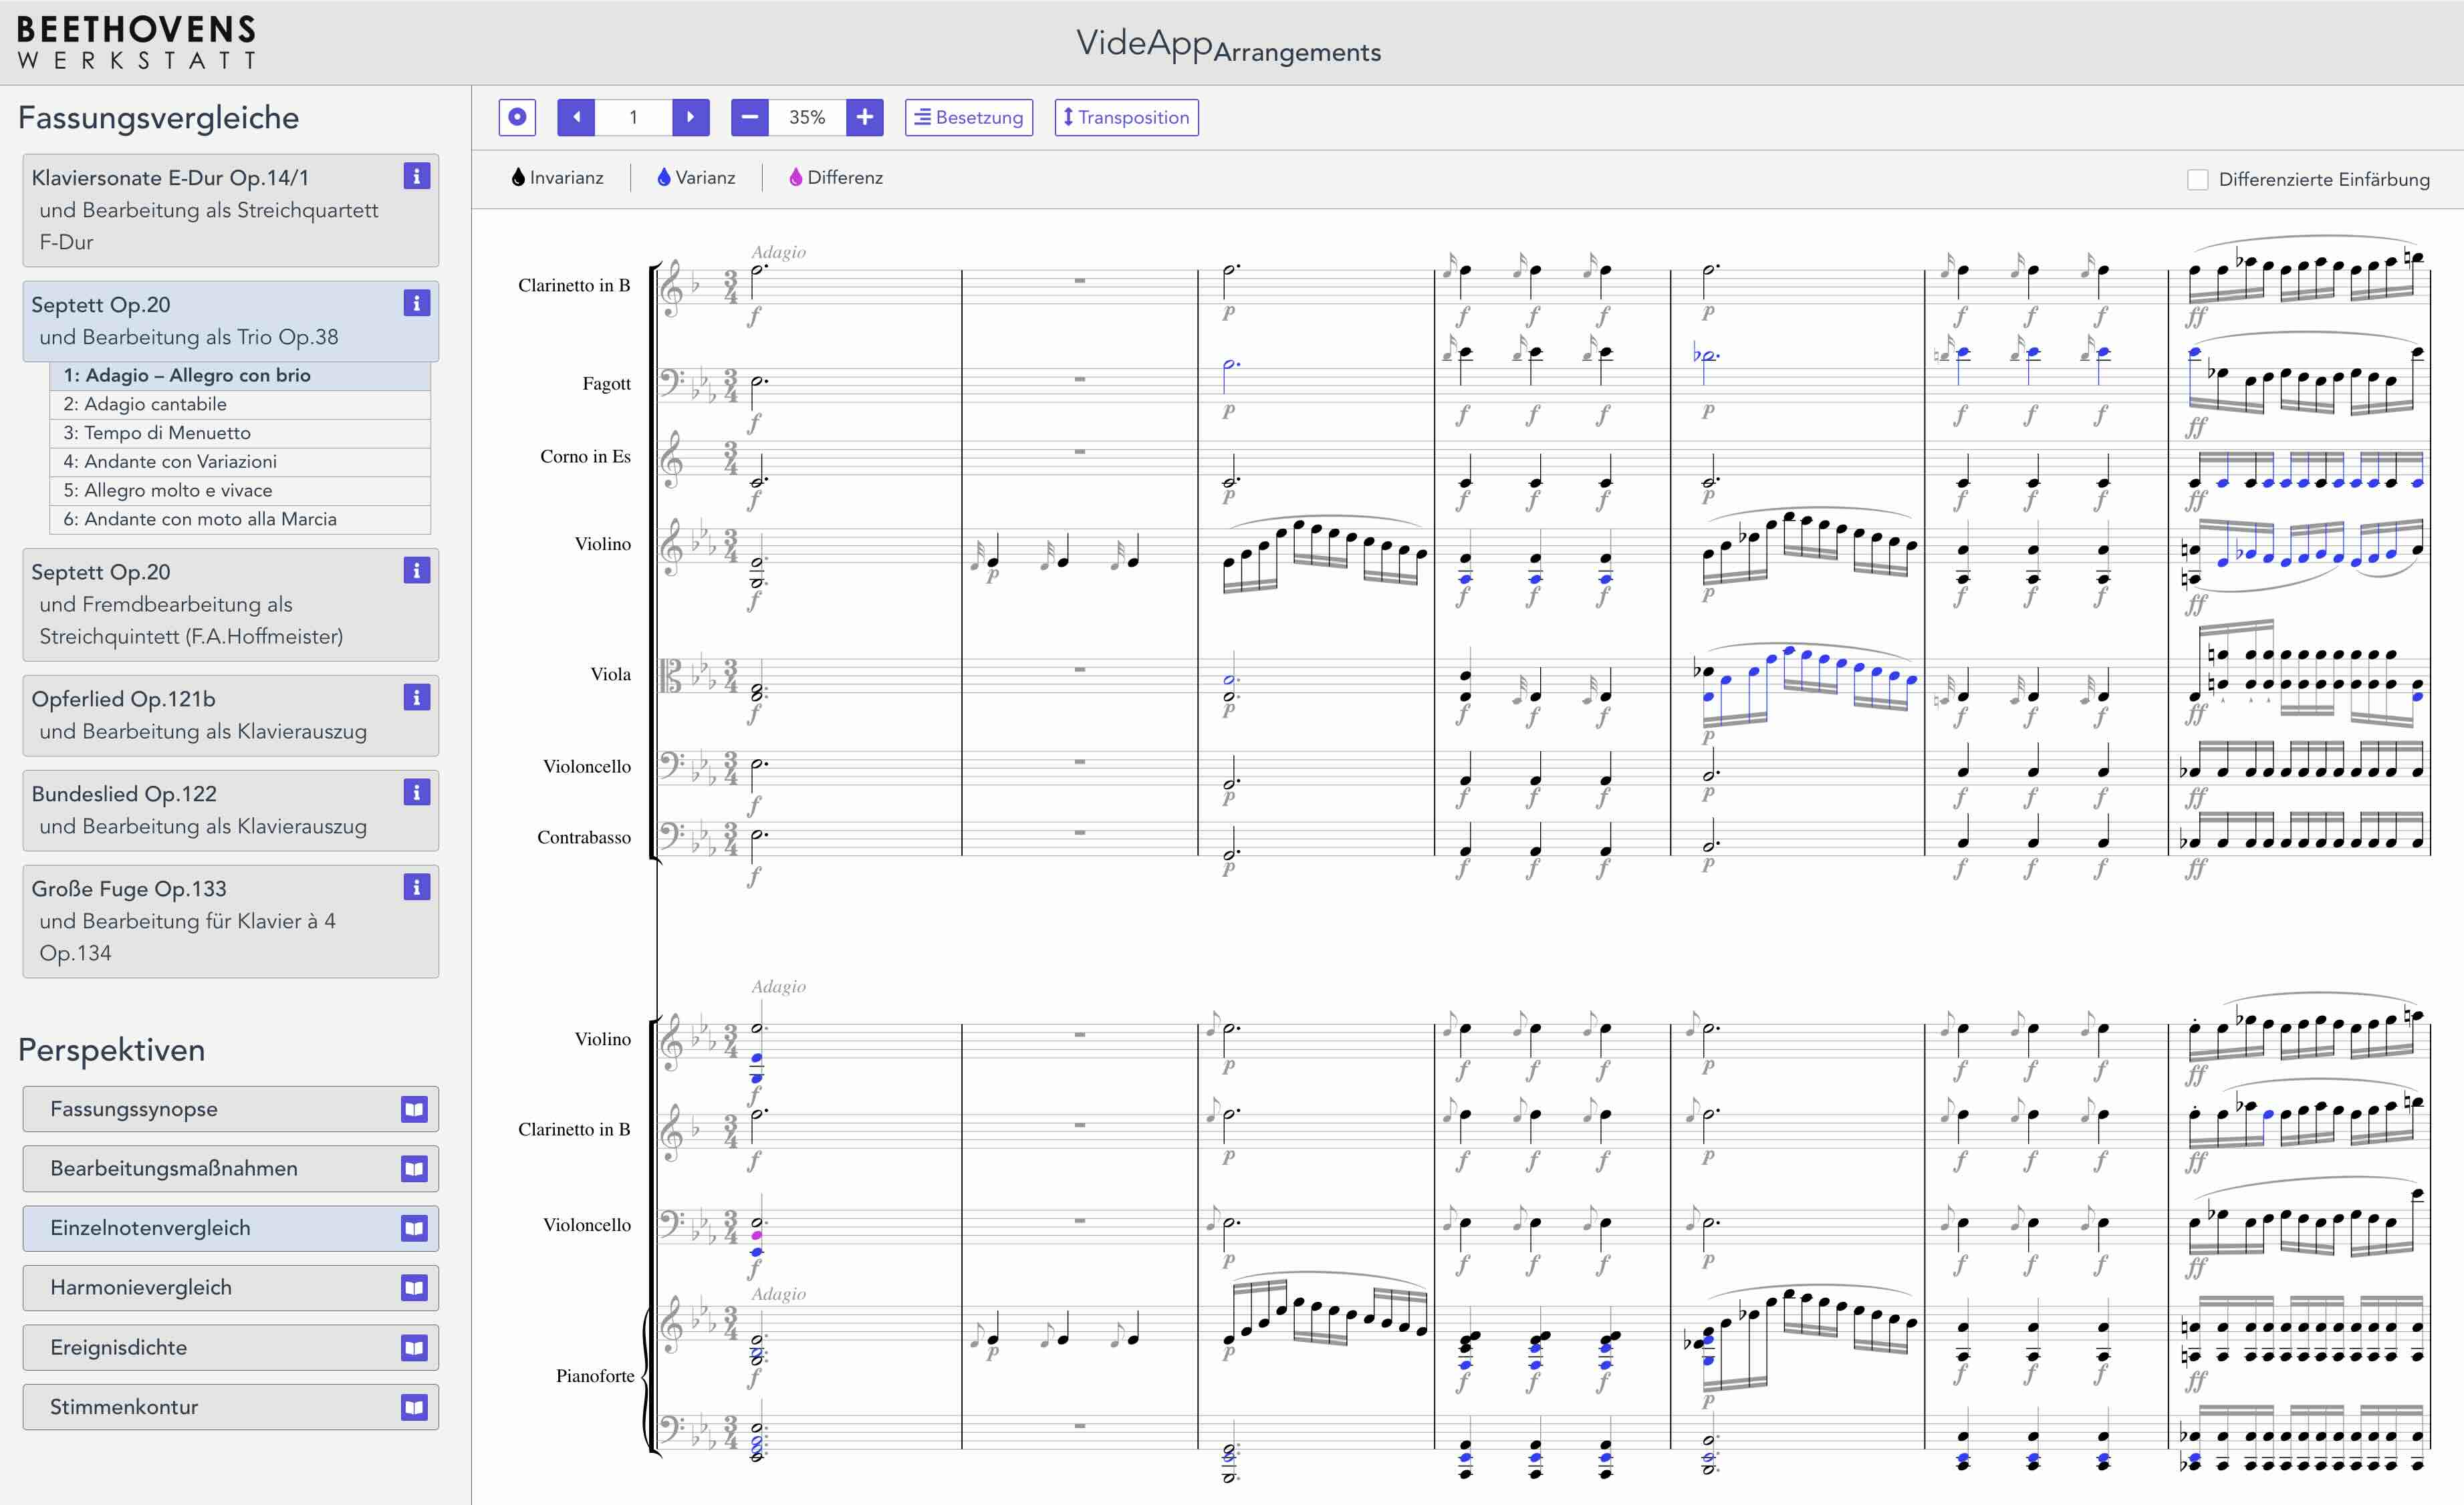This screenshot has width=2464, height=1505.
Task: Open info for Septett Op.20 Trio Op.38
Action: 416,303
